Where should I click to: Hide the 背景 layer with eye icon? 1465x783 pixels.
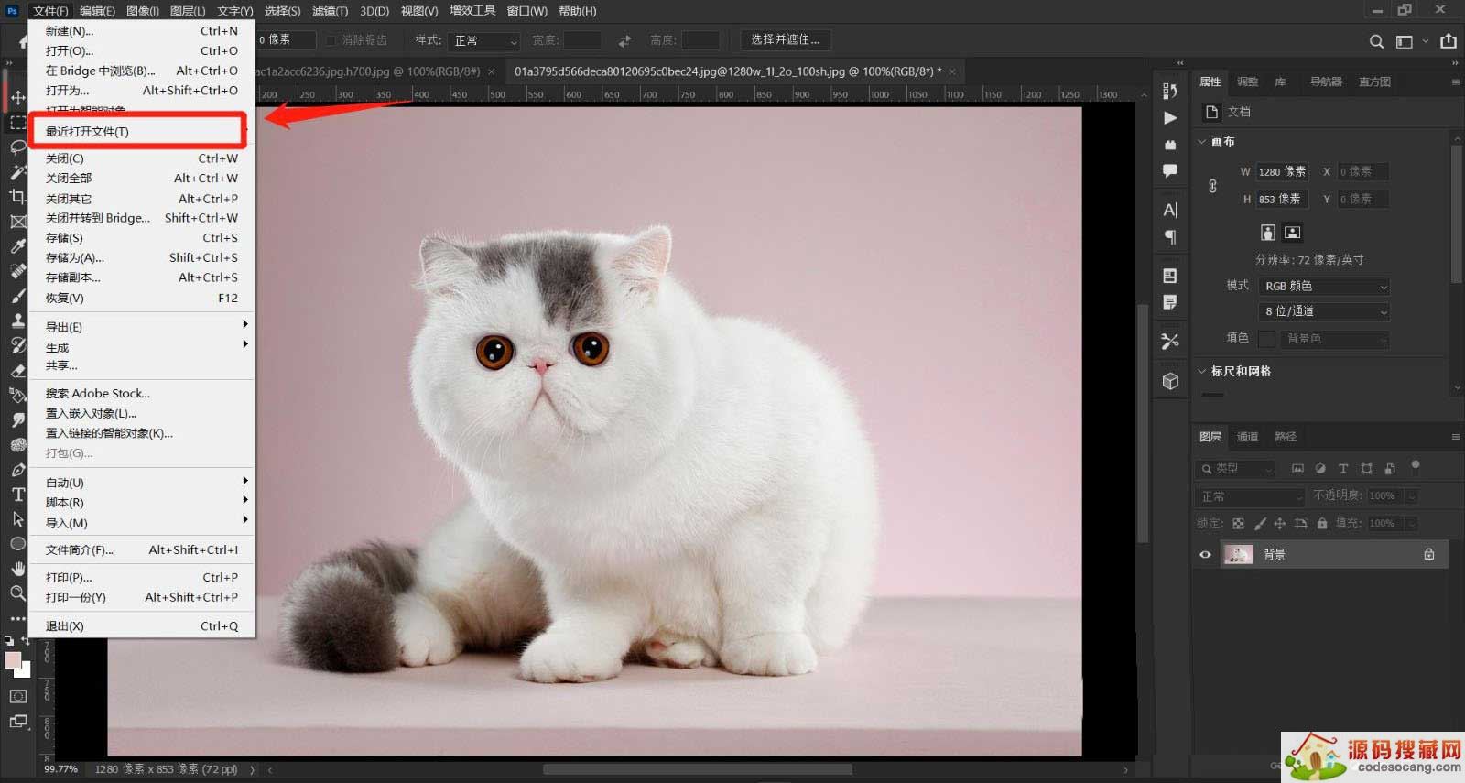pos(1205,554)
